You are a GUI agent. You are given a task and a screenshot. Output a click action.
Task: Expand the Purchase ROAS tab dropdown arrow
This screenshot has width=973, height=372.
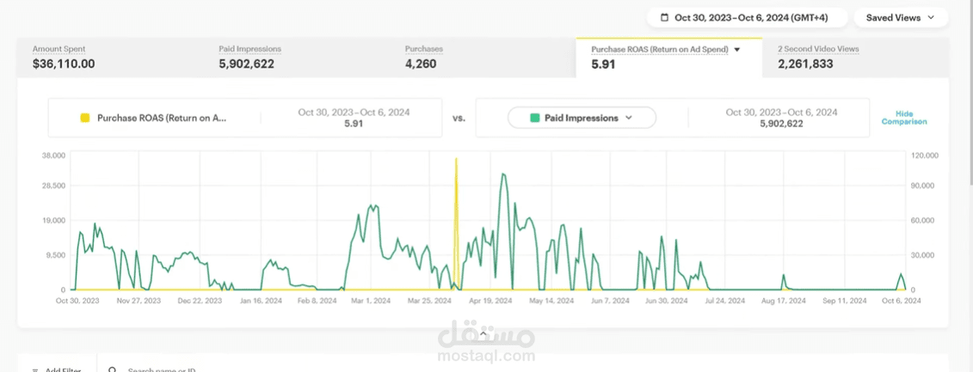tap(737, 50)
